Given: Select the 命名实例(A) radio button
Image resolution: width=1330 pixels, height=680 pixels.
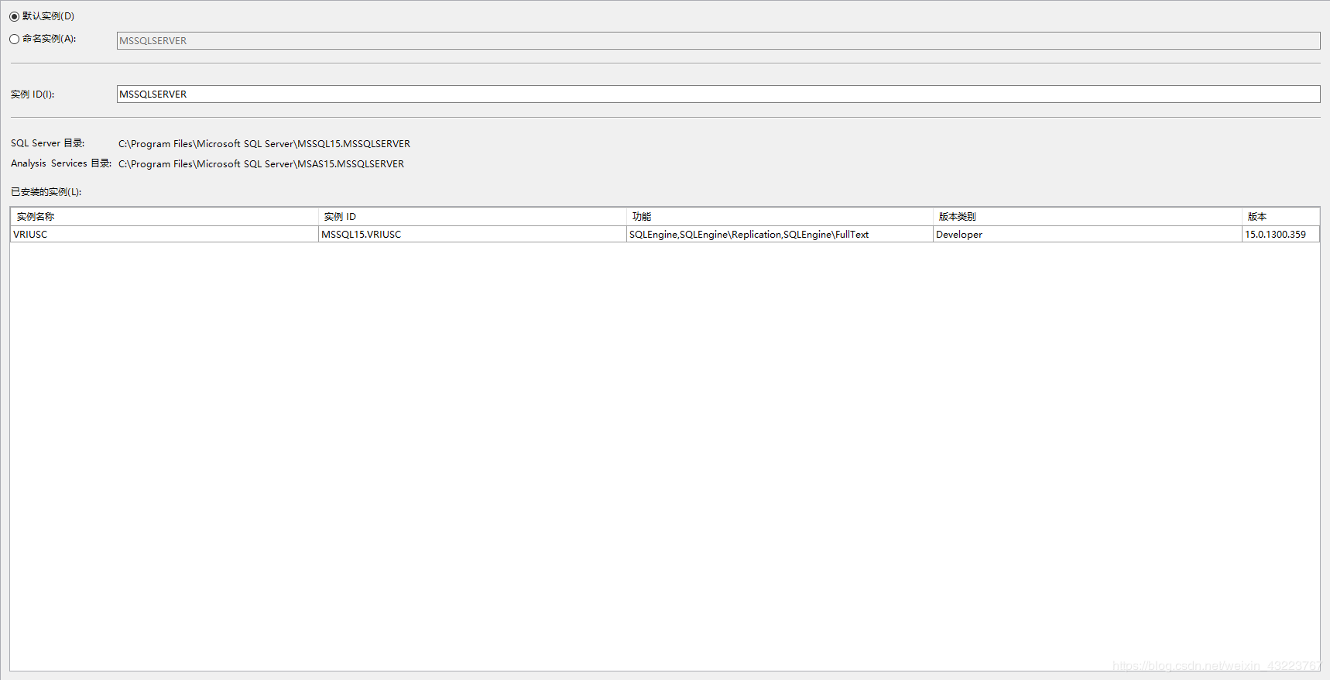Looking at the screenshot, I should 15,39.
